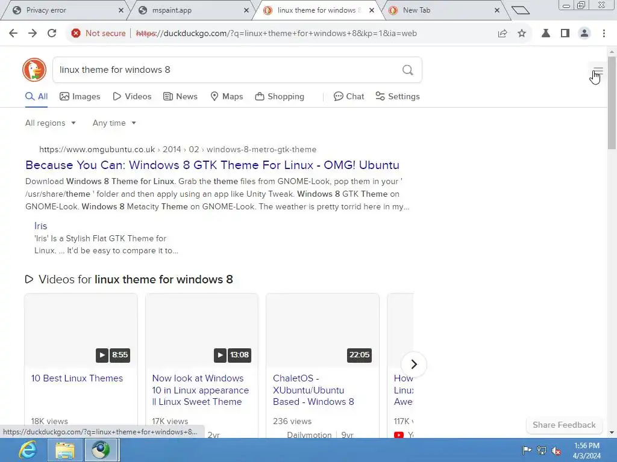Open Chrome Labs flask icon
Screen dimensions: 617x462
(x=546, y=34)
